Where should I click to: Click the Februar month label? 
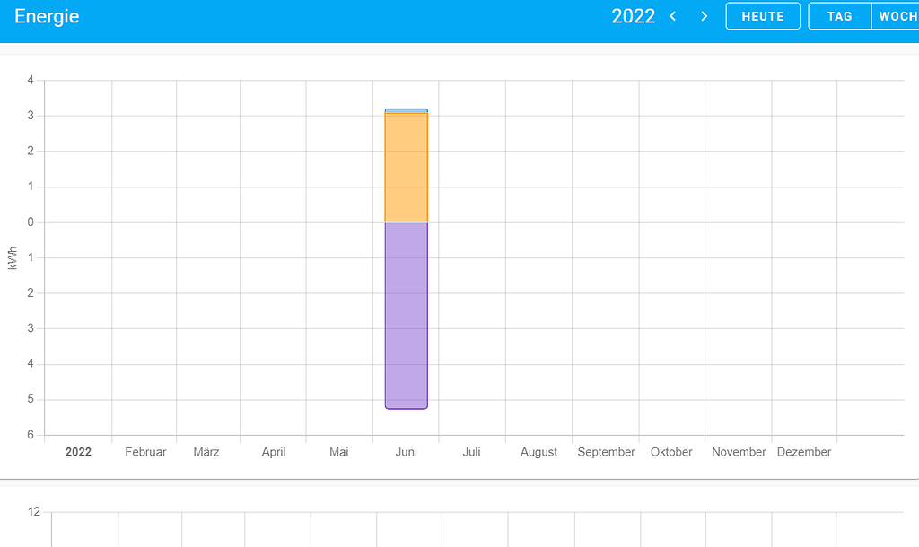pyautogui.click(x=145, y=452)
